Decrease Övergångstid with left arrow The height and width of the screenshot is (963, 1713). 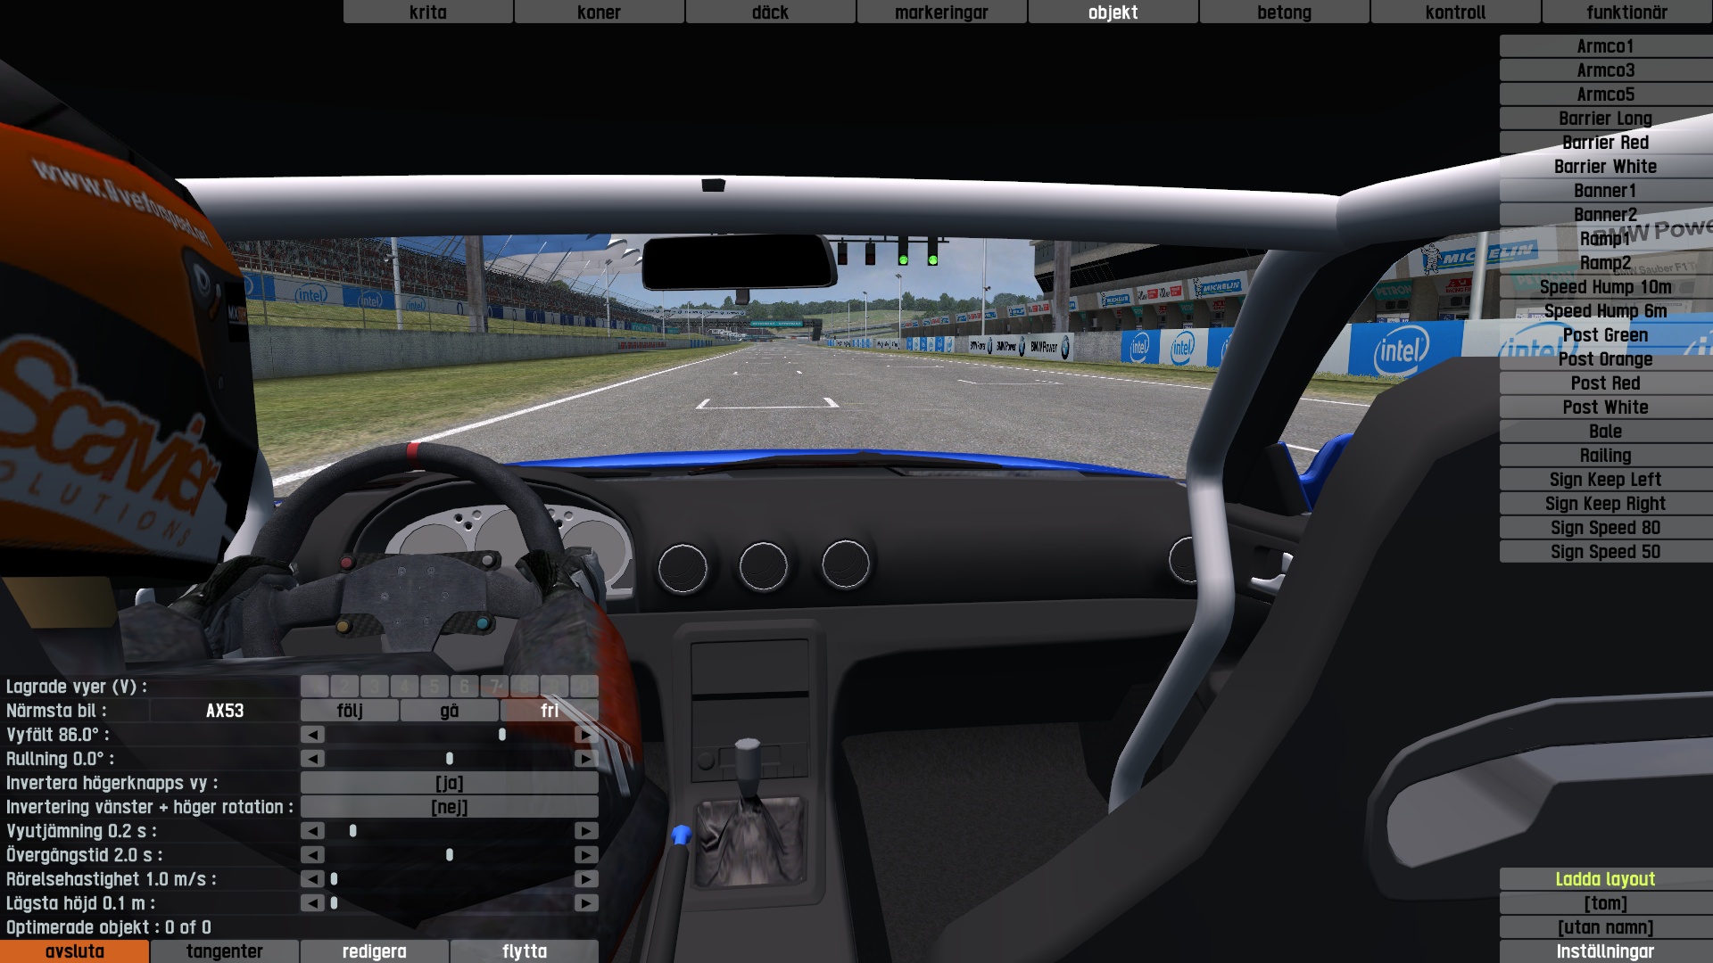pos(312,855)
